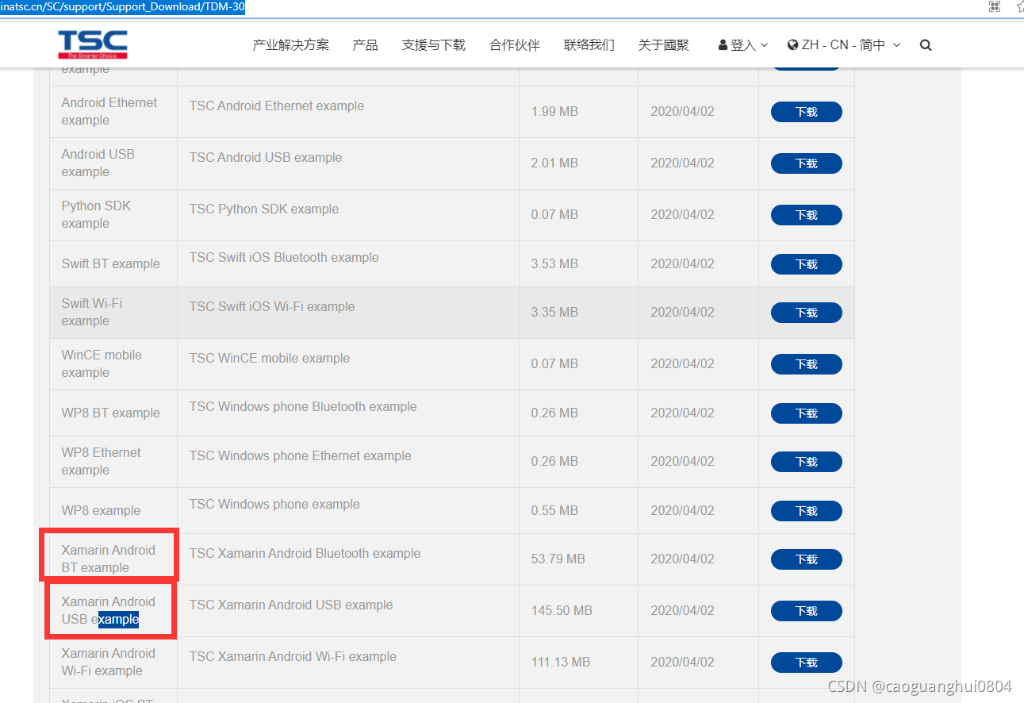Click the 53.79 MB file size
This screenshot has width=1024, height=703.
point(558,559)
